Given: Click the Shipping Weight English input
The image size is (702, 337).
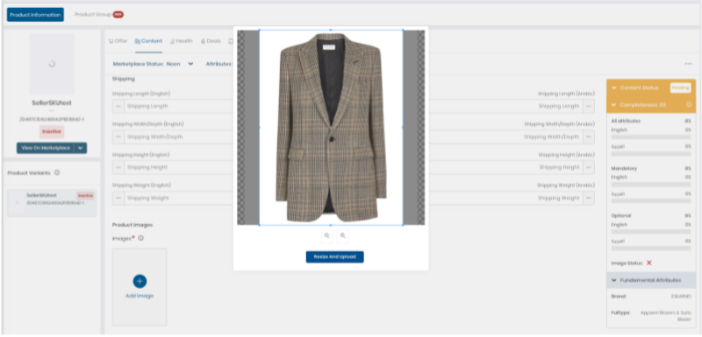Looking at the screenshot, I should point(179,198).
